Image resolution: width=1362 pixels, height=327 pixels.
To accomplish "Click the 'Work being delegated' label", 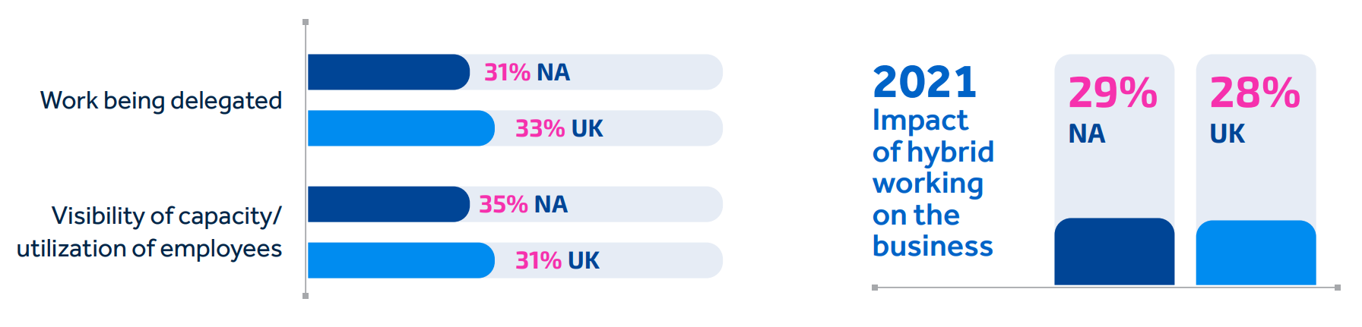I will click(161, 100).
